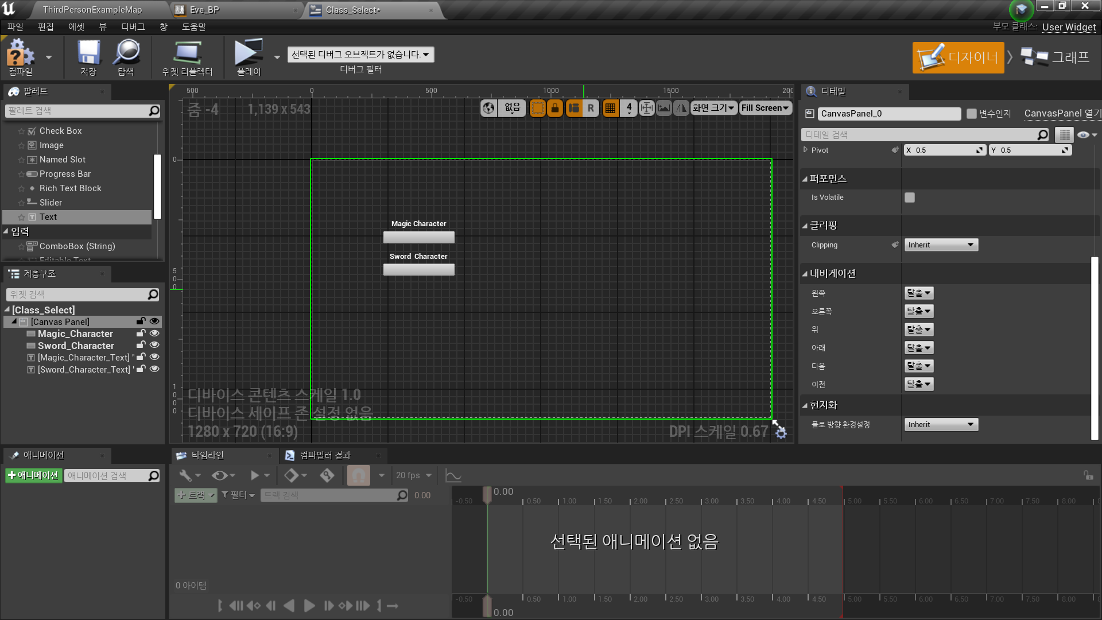Compile the Class_Select widget blueprint
Image resolution: width=1102 pixels, height=620 pixels.
pyautogui.click(x=20, y=56)
